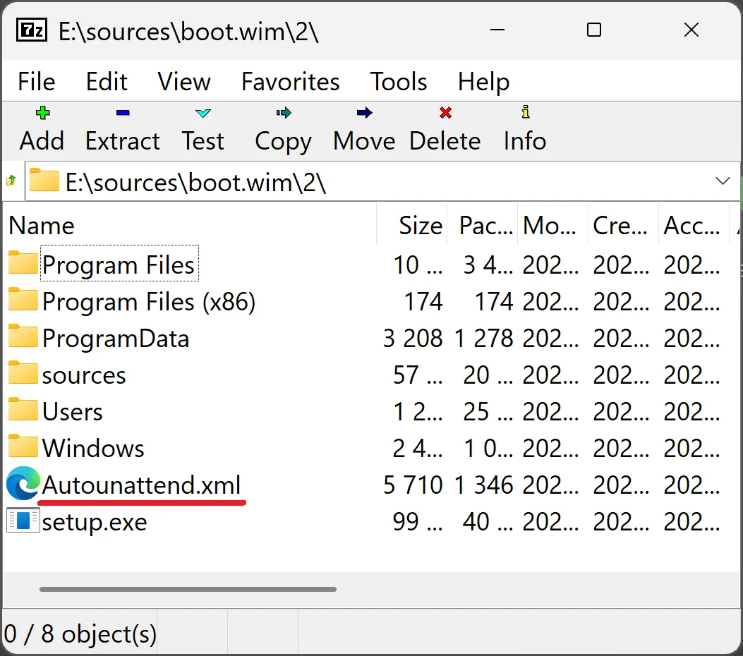The image size is (743, 656).
Task: Click the horizontal scrollbar thumb
Action: [188, 589]
